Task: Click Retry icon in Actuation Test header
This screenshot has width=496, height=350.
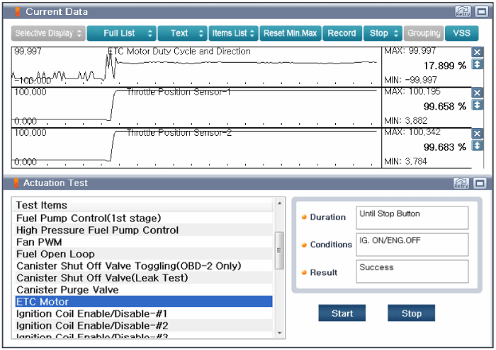Action: 461,183
